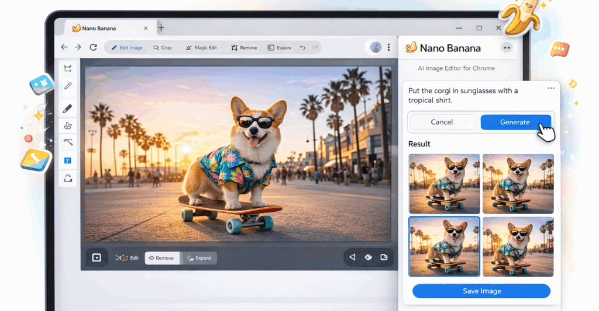Viewport: 599px width, 311px height.
Task: Select the filled marker pen tool
Action: pos(68,109)
